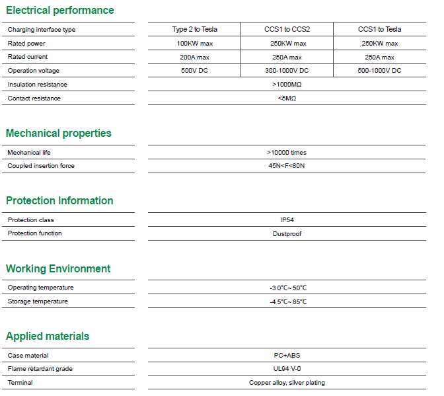Viewport: 444px width, 396px height.
Task: Click the Dustproof protection function value
Action: click(x=287, y=234)
